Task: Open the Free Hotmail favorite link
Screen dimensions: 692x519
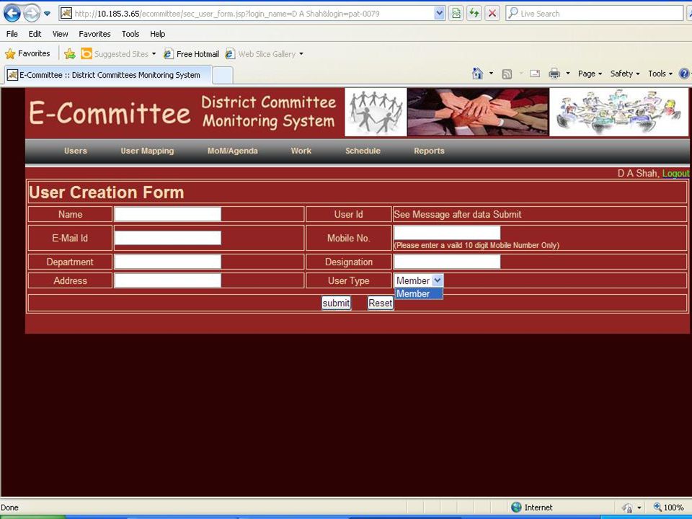Action: tap(191, 54)
